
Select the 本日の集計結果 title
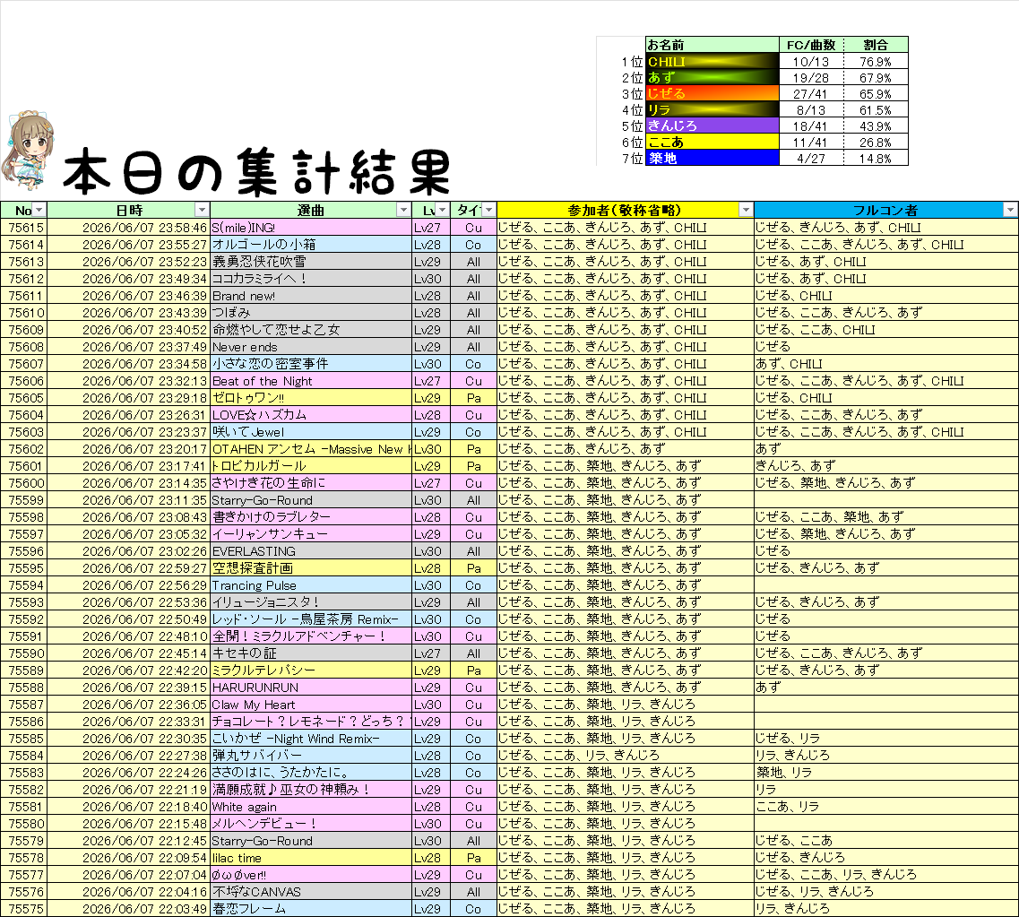point(256,172)
